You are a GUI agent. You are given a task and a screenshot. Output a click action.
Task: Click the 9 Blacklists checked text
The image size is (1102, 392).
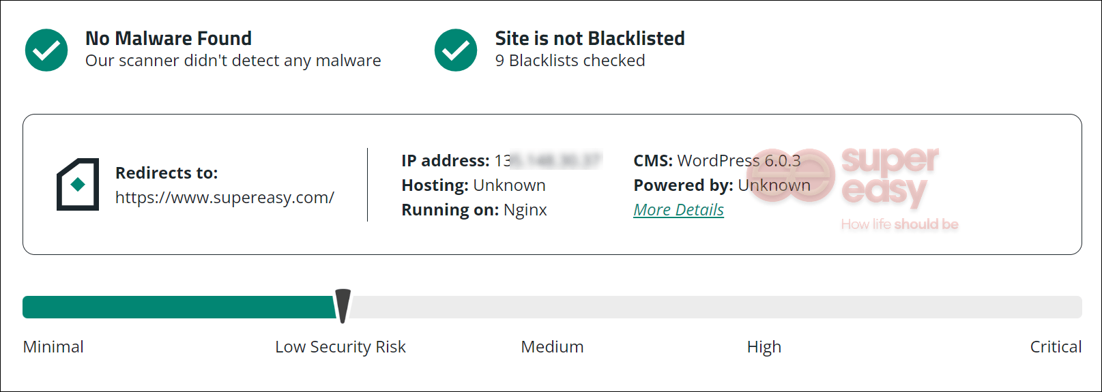pos(570,61)
